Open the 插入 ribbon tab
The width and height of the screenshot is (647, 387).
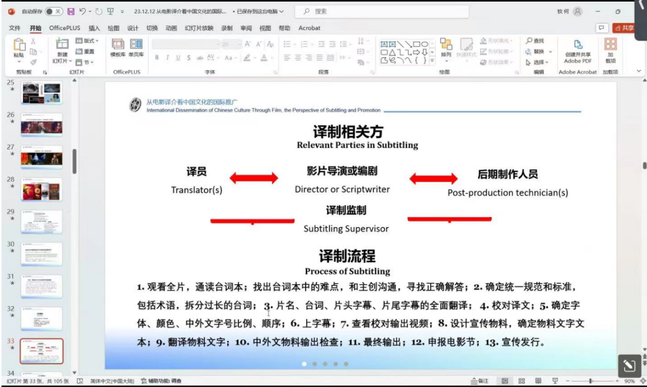click(x=94, y=28)
